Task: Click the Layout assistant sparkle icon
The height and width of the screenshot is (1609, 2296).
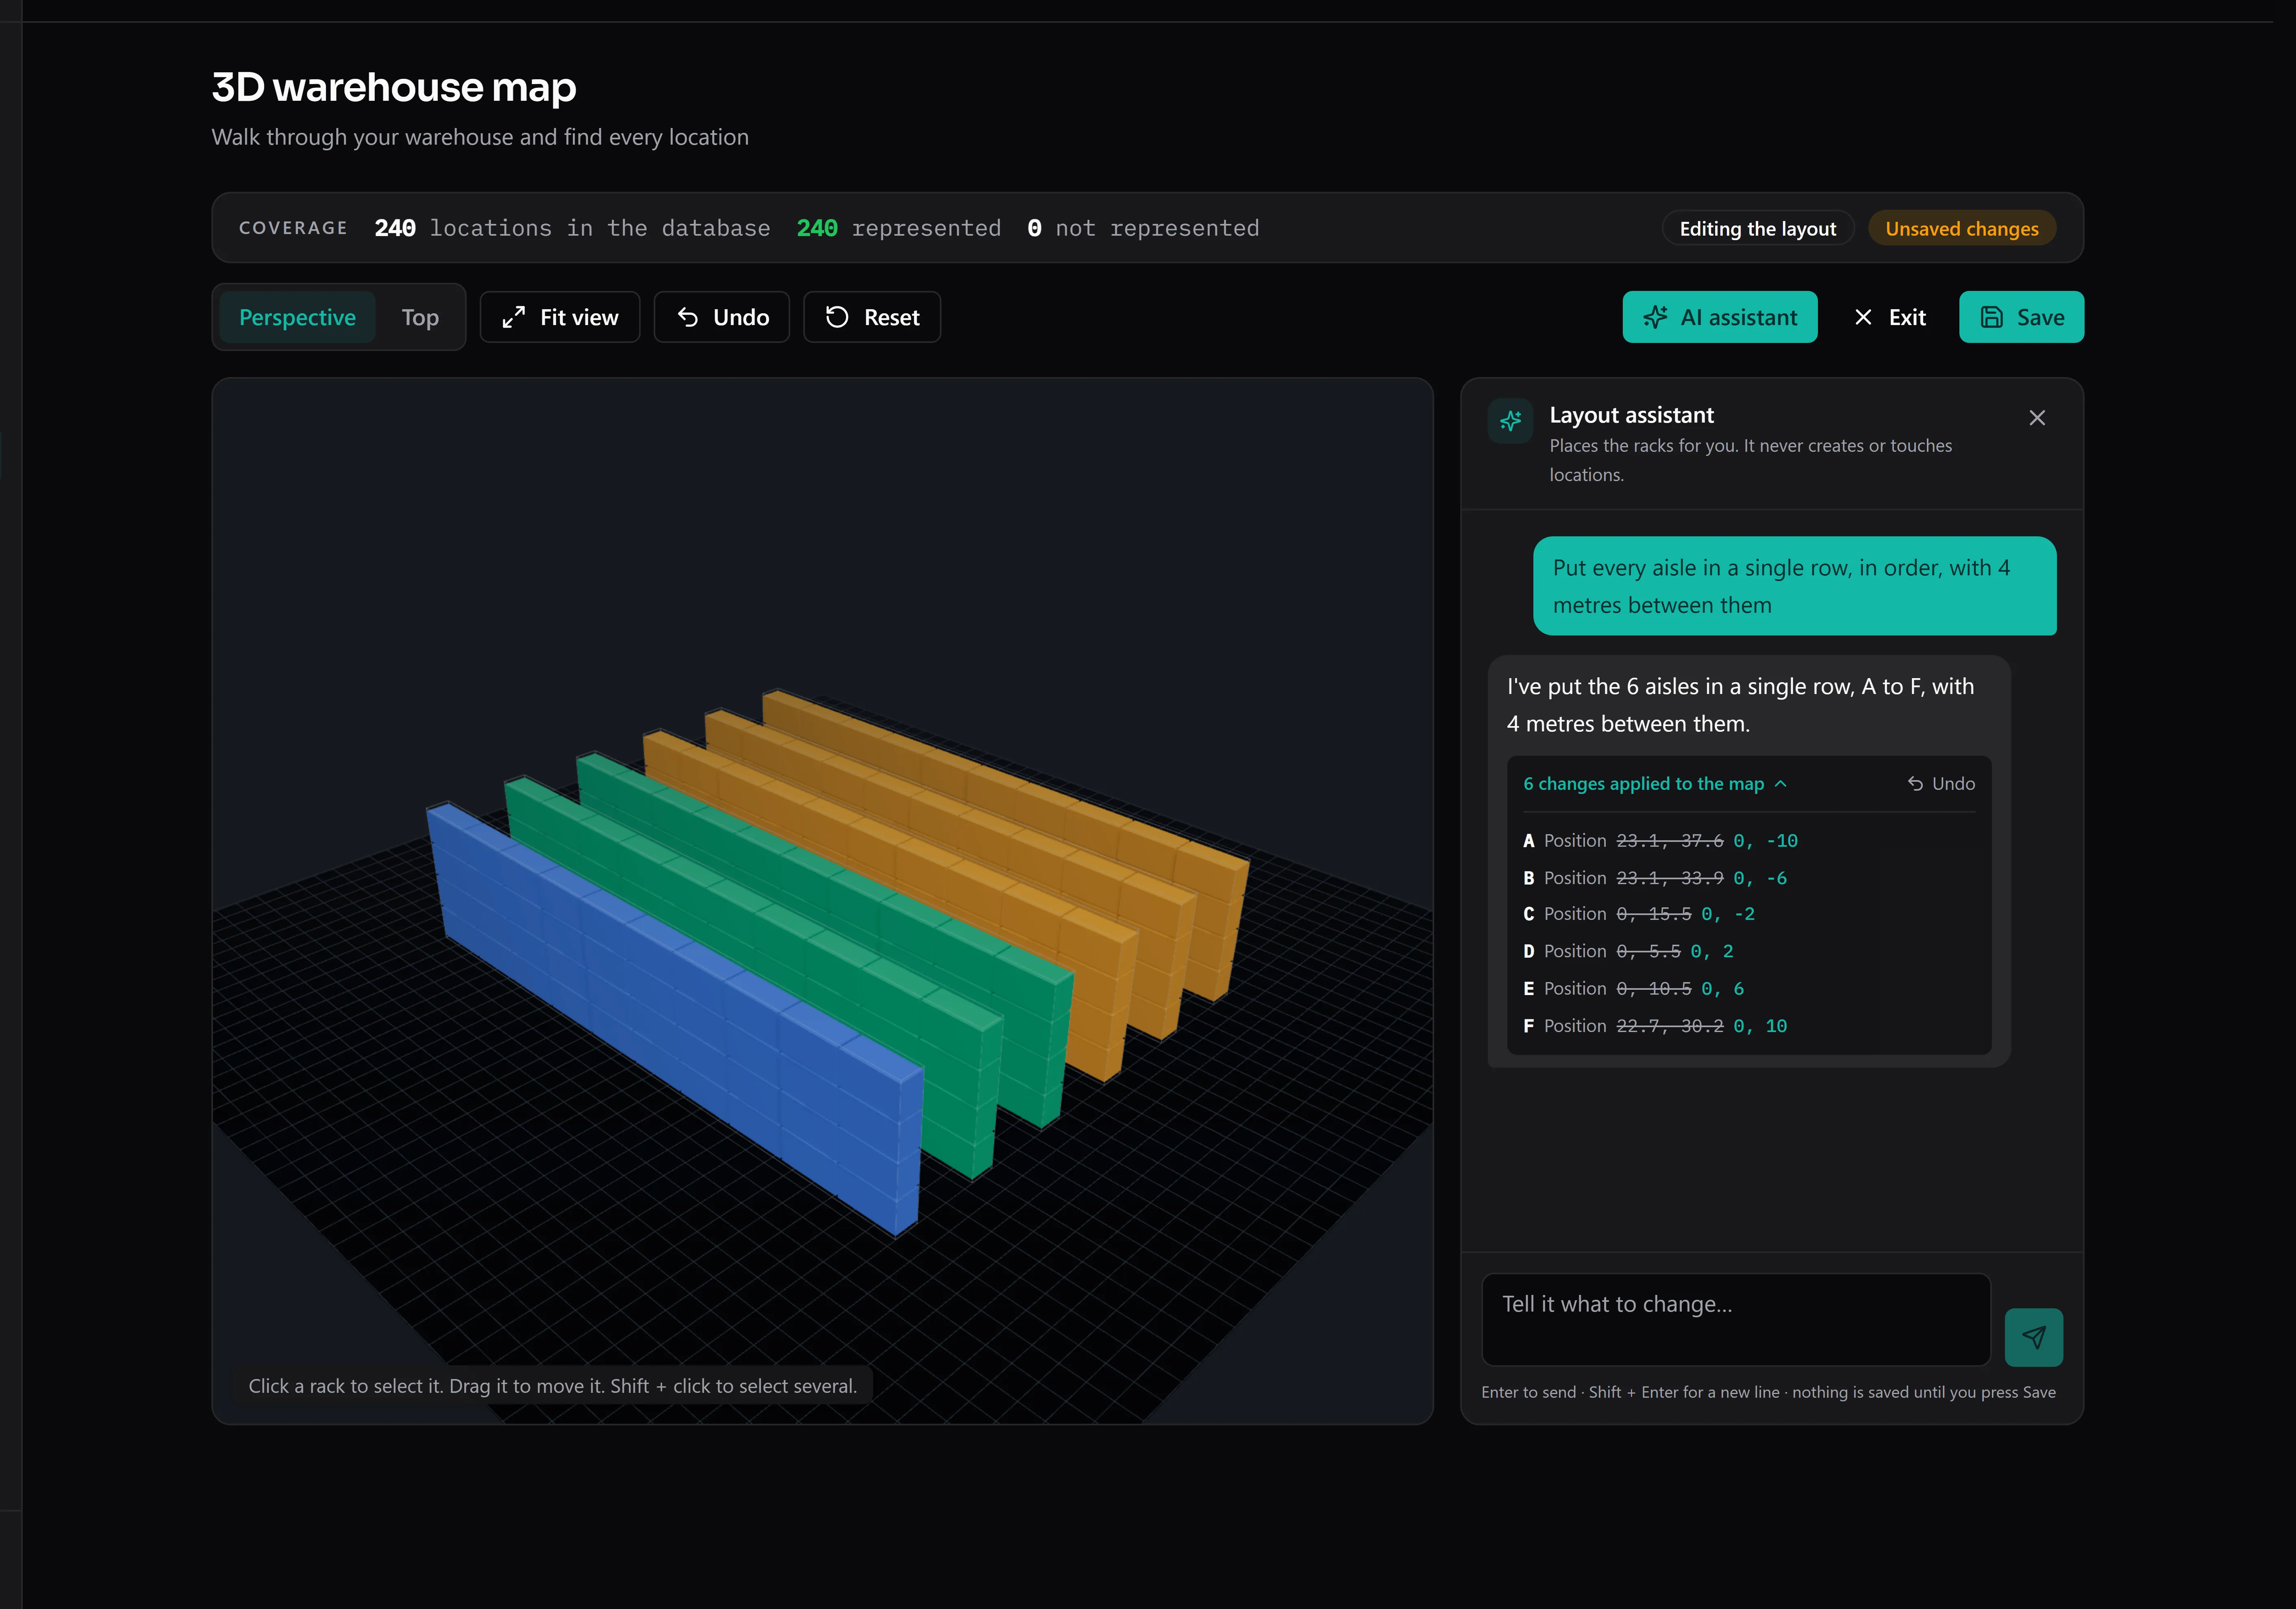Action: (1510, 421)
